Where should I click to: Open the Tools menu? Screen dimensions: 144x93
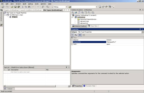click(x=37, y=4)
